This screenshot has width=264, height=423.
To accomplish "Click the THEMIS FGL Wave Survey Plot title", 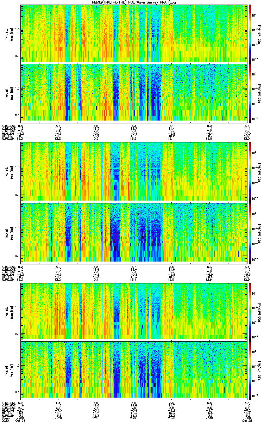I will tap(133, 2).
